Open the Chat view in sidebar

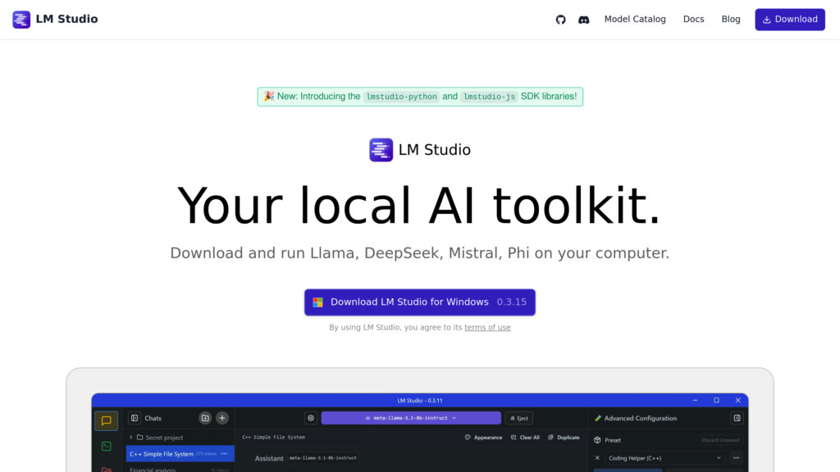coord(106,421)
